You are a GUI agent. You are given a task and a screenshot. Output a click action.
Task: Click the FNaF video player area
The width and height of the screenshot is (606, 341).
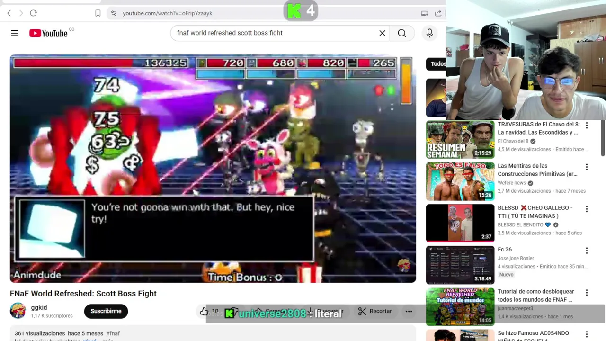pos(213,169)
